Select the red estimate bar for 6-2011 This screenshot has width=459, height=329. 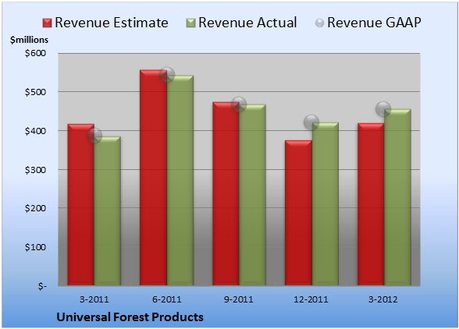pyautogui.click(x=153, y=178)
